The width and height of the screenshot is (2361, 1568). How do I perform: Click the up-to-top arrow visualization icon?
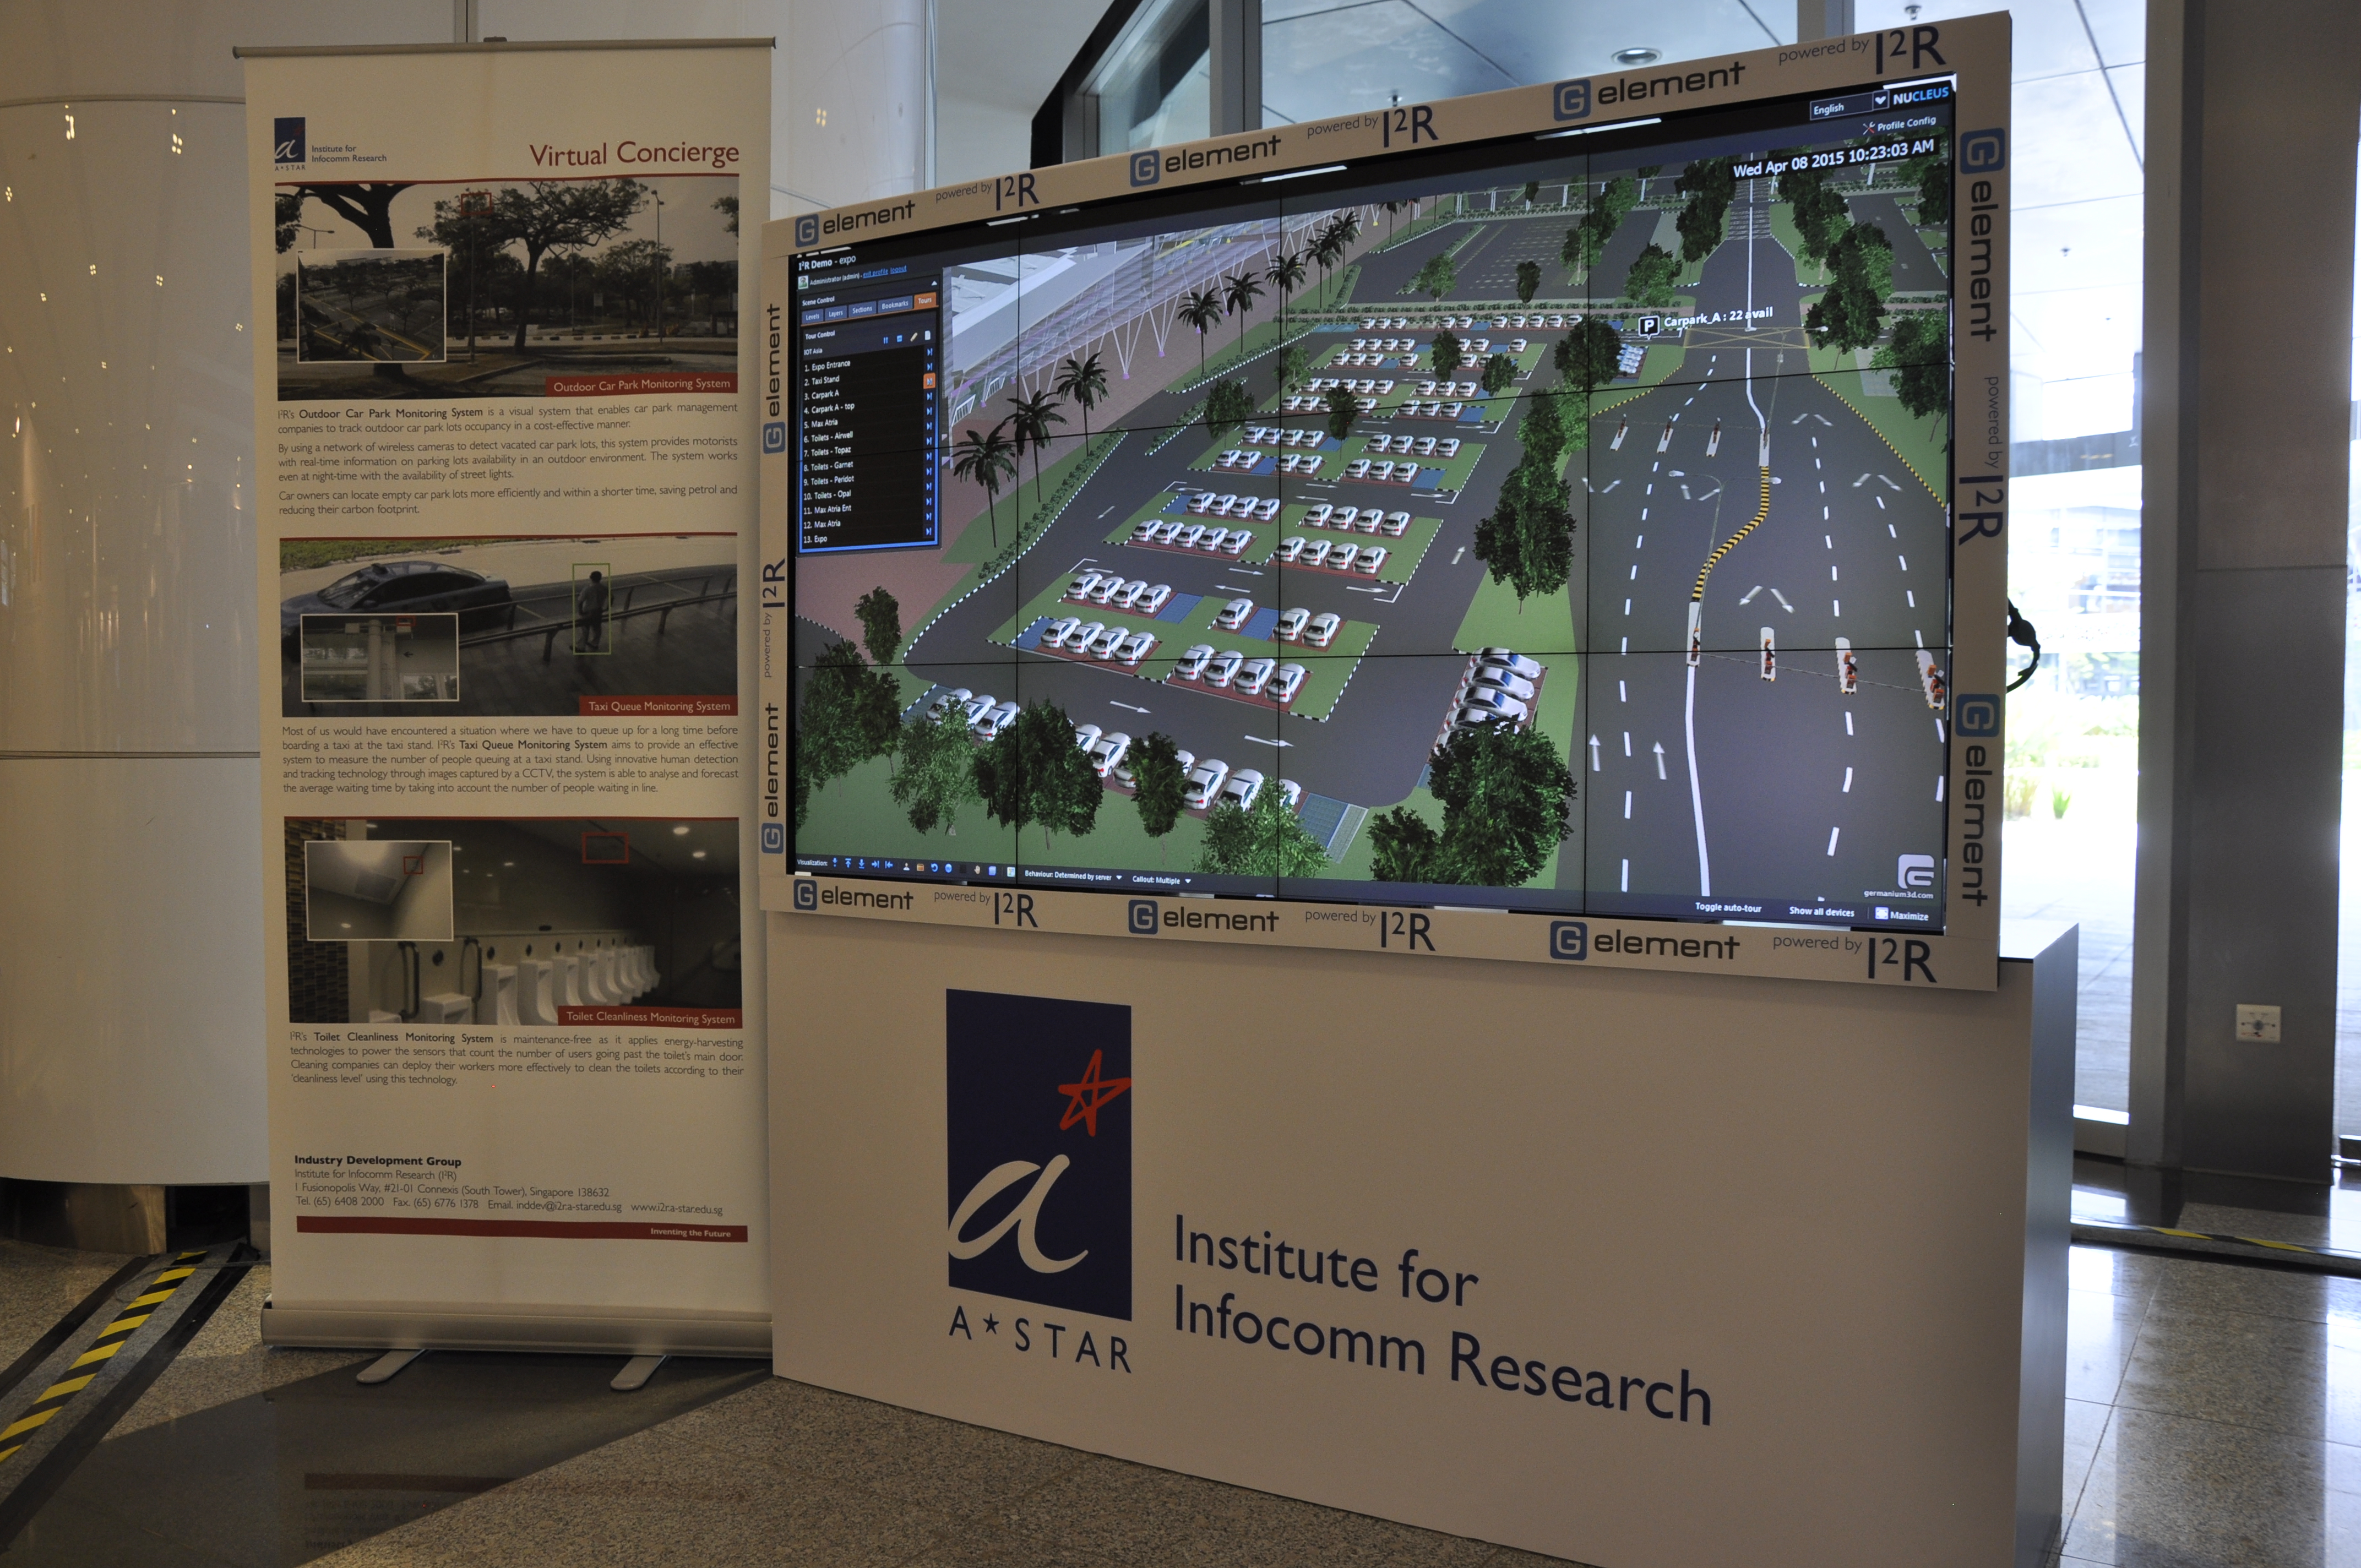pos(849,863)
